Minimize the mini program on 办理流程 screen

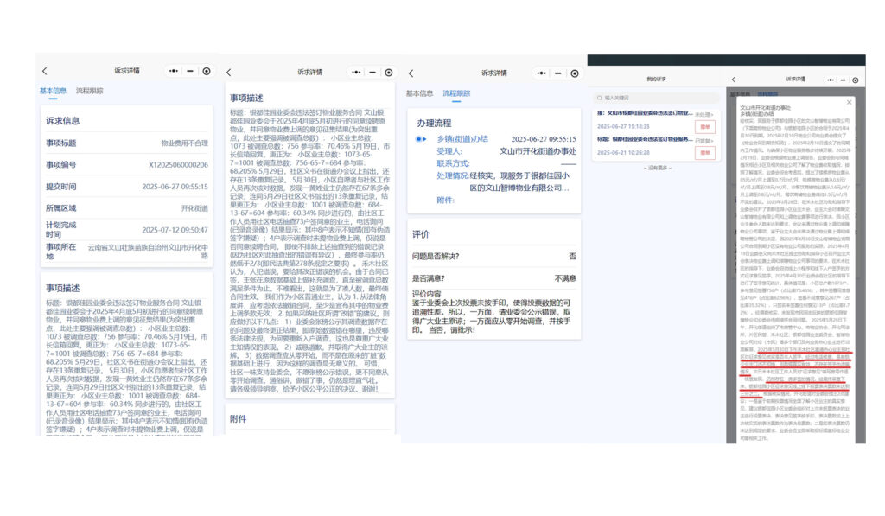point(555,73)
